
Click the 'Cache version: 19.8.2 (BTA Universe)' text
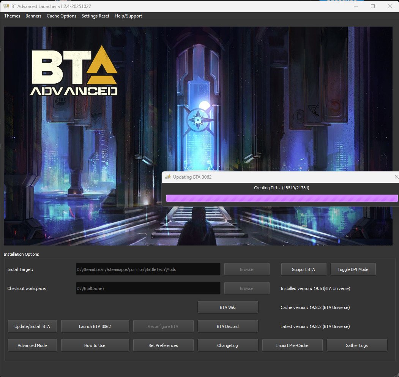pos(315,307)
